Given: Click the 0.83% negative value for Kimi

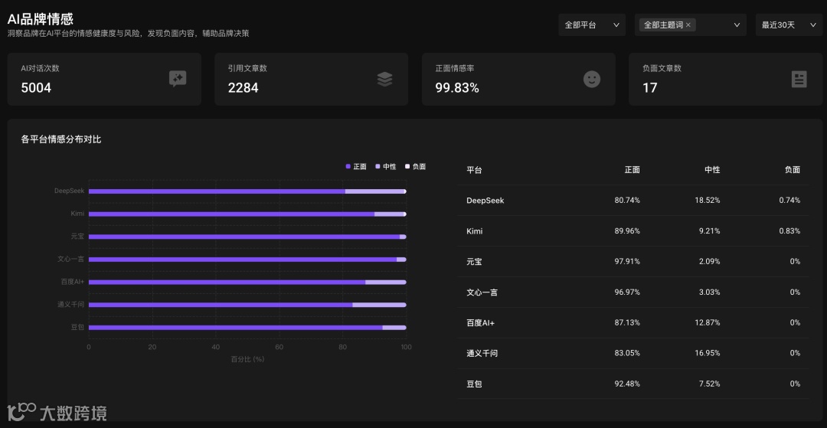Looking at the screenshot, I should [x=789, y=231].
